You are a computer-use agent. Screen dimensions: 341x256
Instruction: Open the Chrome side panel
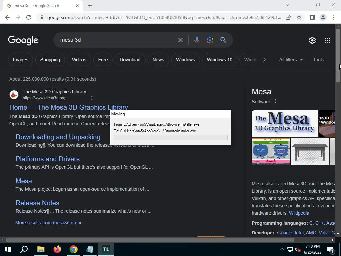(312, 17)
